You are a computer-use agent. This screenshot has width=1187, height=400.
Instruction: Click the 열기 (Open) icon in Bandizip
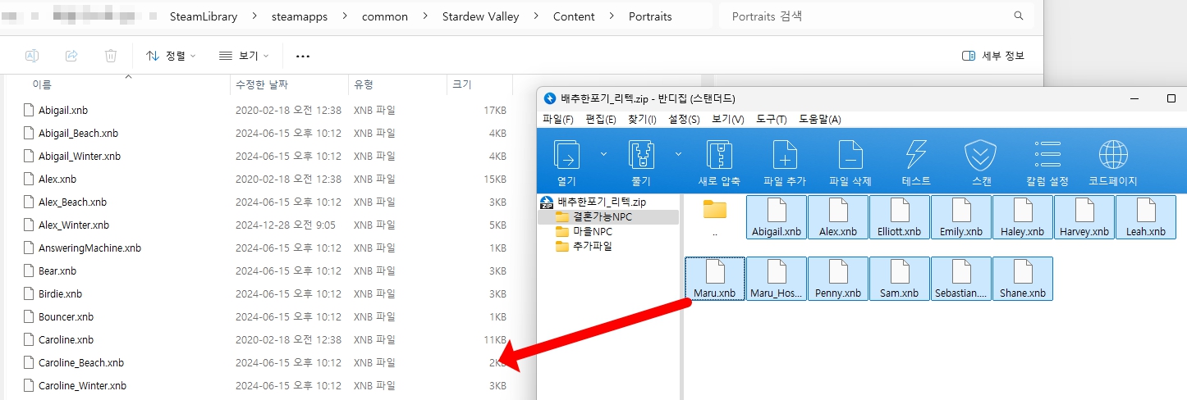[566, 155]
